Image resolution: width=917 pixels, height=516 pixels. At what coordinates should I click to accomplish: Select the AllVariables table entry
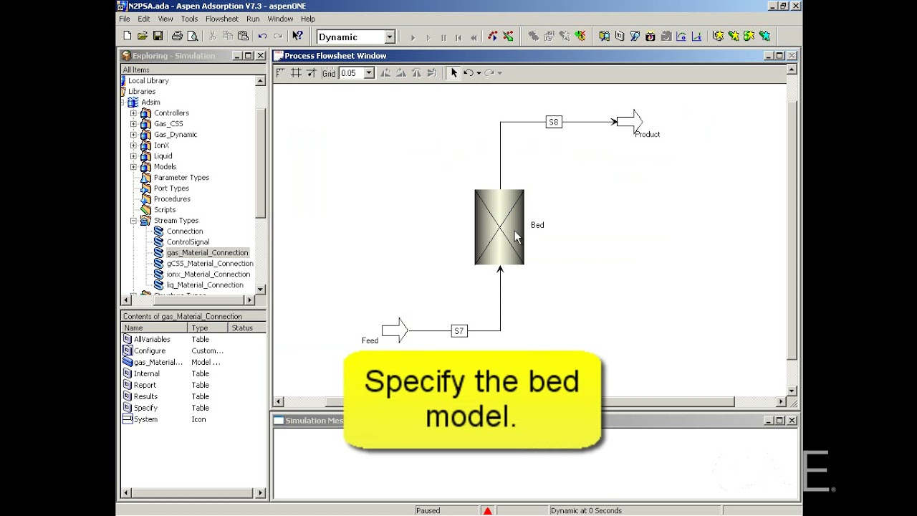[152, 340]
